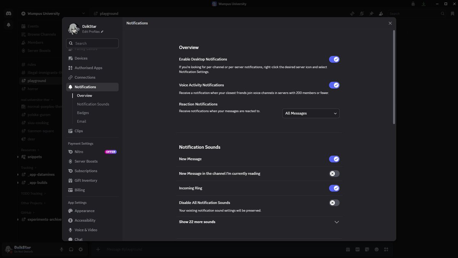Open sticker picker in message bar
The height and width of the screenshot is (258, 458).
(367, 249)
